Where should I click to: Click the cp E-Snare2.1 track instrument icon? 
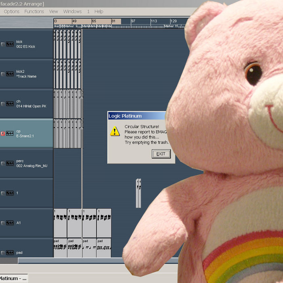click(x=10, y=133)
